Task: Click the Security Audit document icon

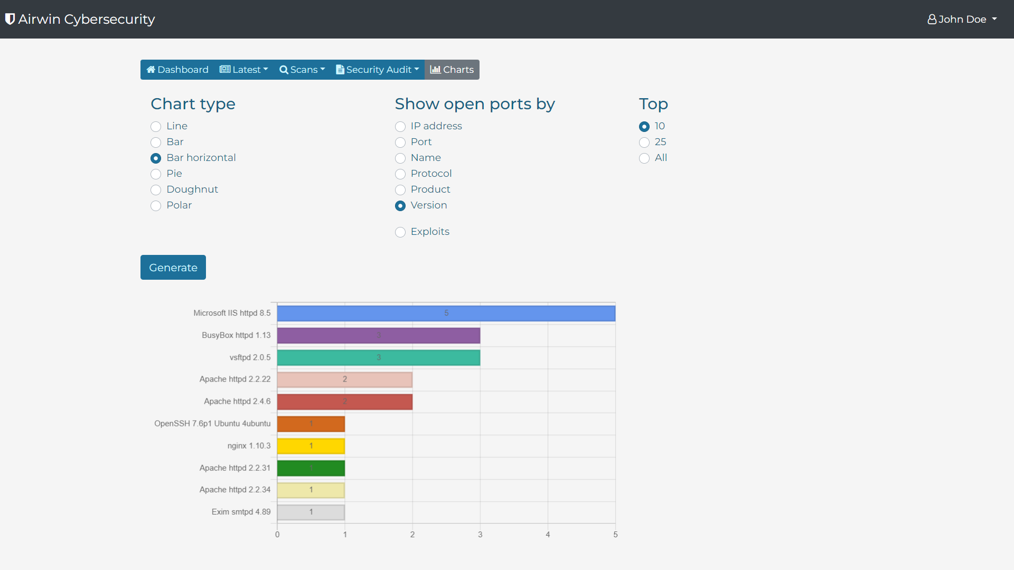Action: coord(340,70)
